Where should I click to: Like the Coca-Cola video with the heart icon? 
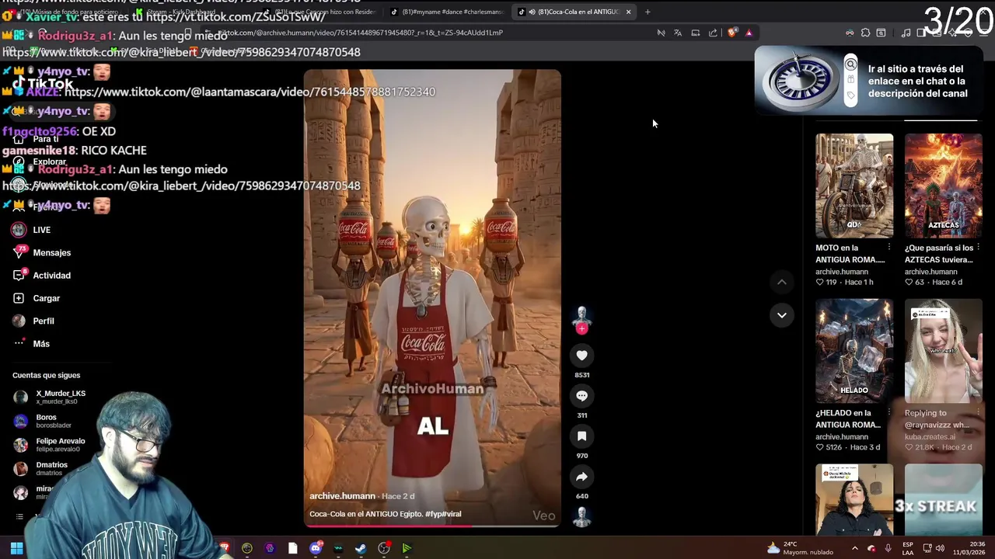(581, 356)
